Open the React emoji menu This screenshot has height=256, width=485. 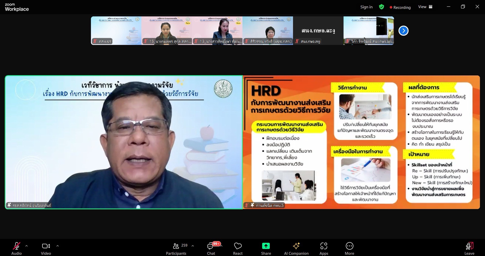(x=238, y=248)
